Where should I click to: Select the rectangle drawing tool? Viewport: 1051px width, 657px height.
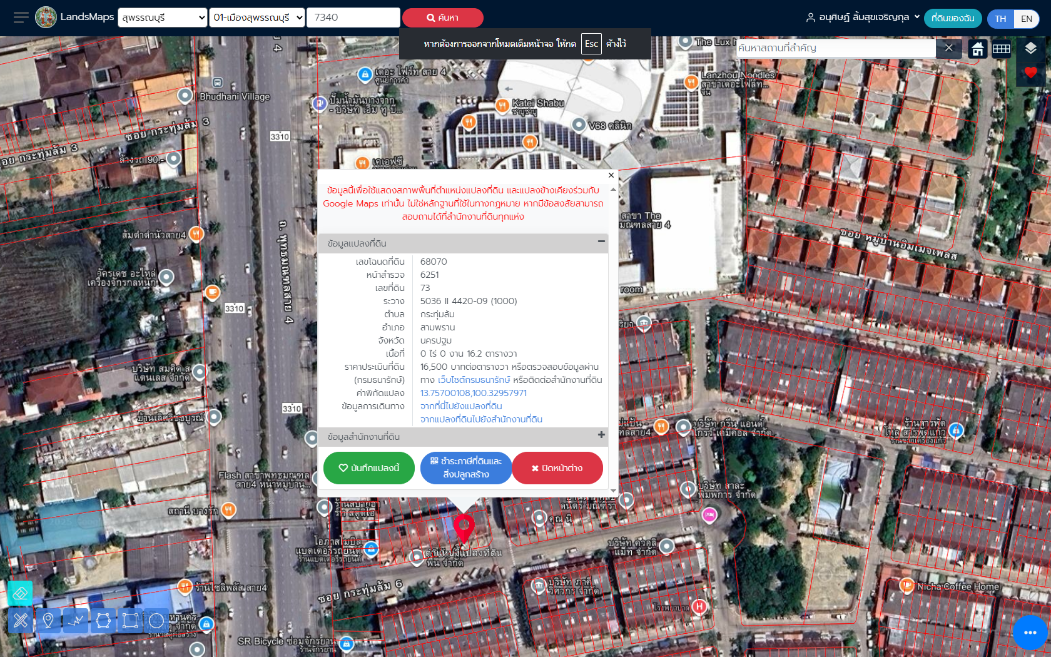[130, 621]
